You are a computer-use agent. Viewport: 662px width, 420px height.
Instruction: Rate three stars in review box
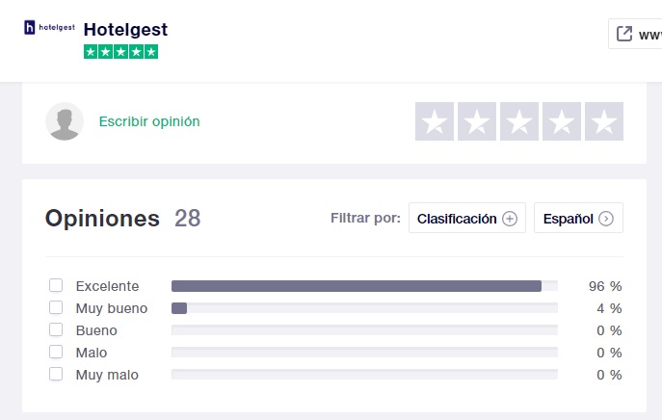[519, 122]
